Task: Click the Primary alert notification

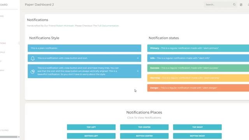Action: point(198,48)
